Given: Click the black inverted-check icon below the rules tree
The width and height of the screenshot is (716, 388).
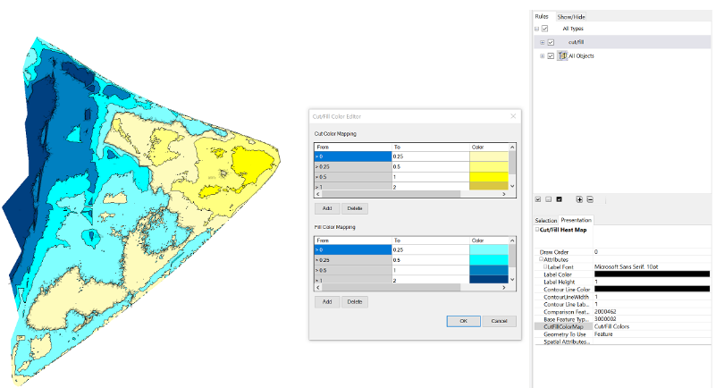Looking at the screenshot, I should click(x=559, y=199).
